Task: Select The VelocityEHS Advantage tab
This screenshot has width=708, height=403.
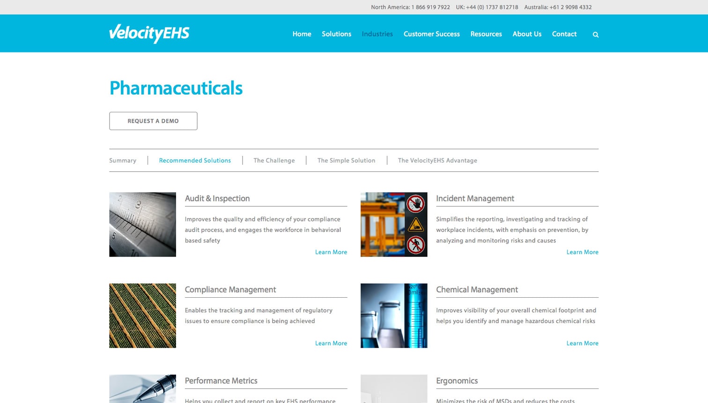Action: tap(437, 161)
